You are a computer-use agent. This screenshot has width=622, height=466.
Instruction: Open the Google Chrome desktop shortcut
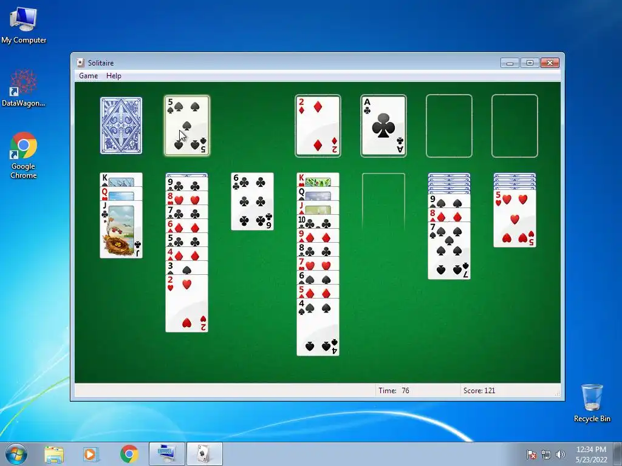click(x=24, y=155)
